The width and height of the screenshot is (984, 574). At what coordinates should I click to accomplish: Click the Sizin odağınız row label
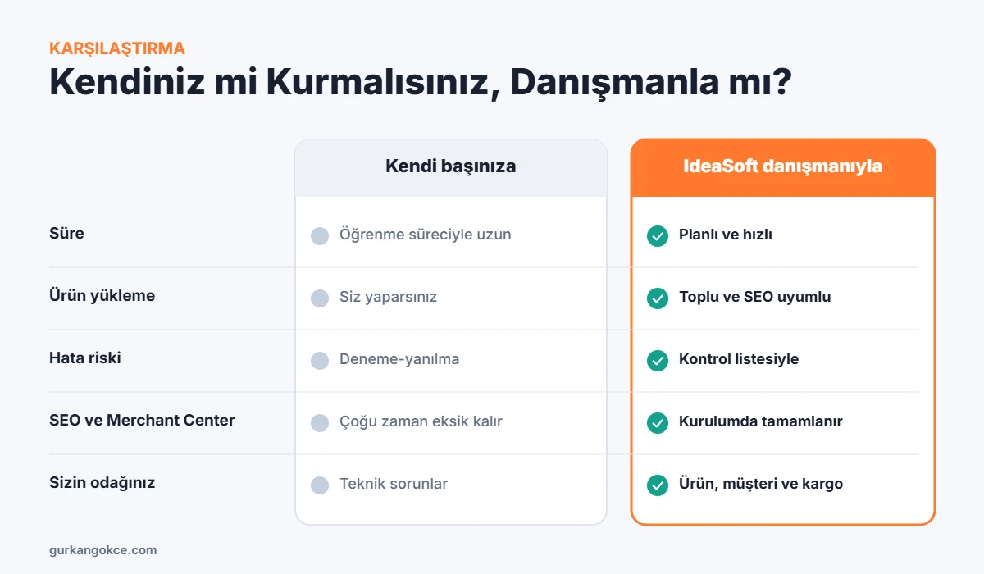point(102,483)
